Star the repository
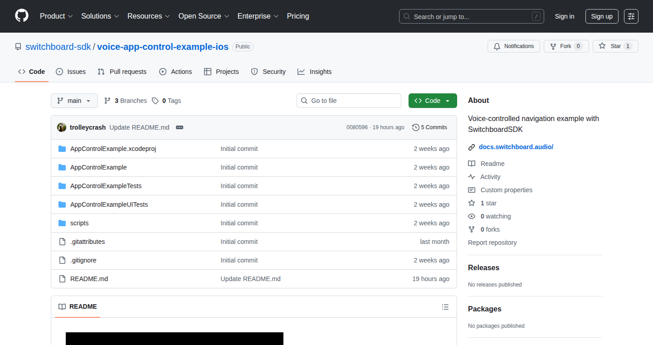Viewport: 653px width, 345px height. [x=615, y=46]
